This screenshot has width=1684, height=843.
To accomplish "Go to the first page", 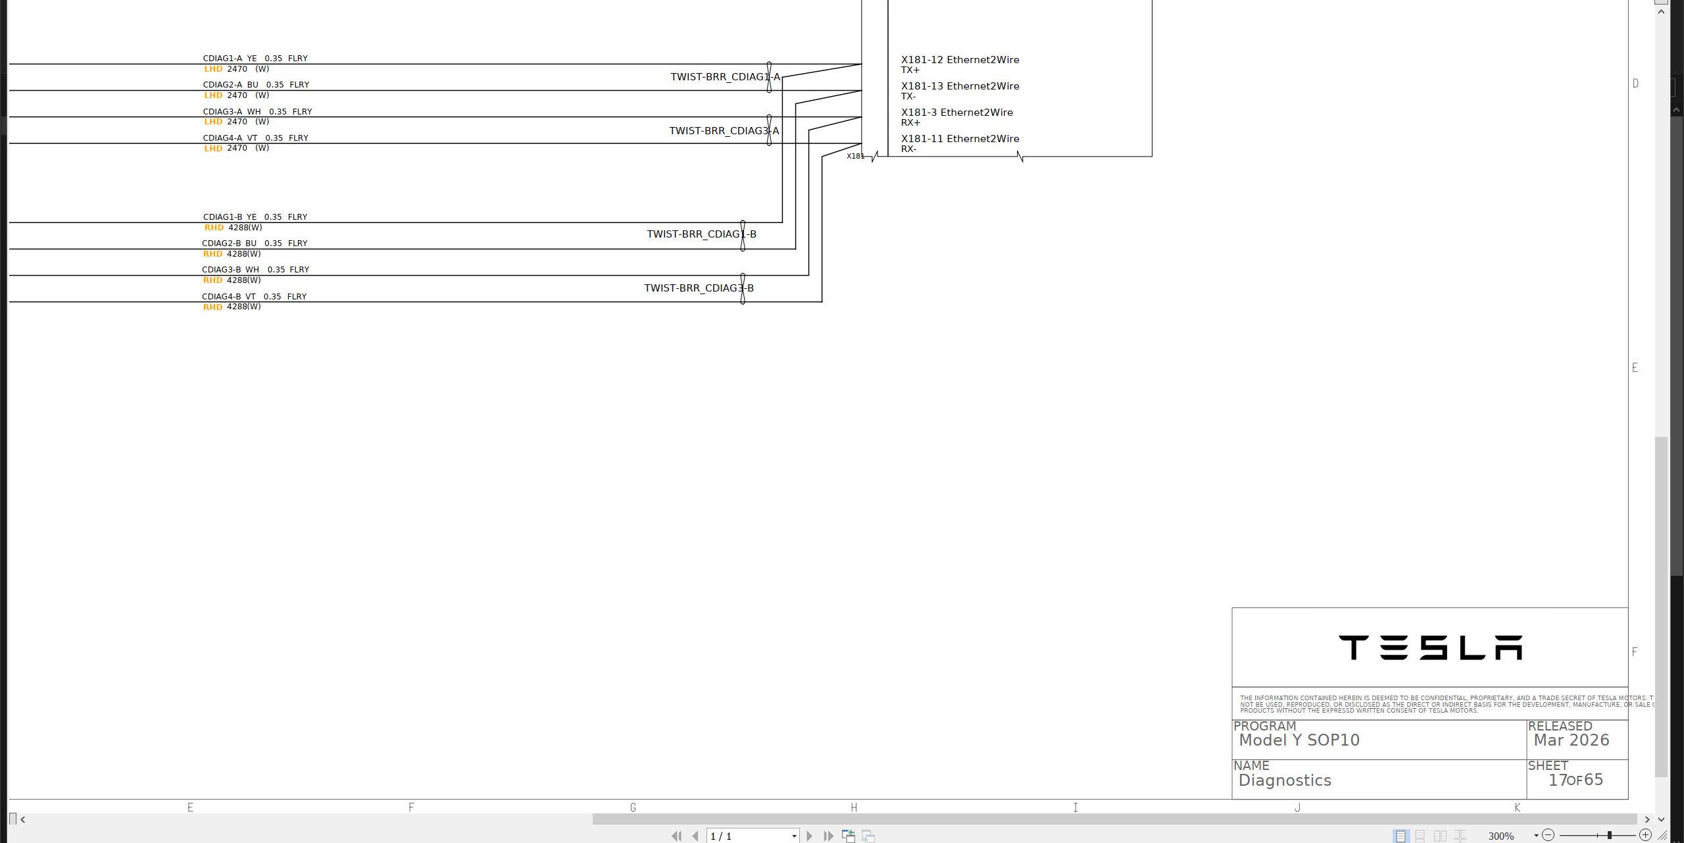I will coord(676,836).
